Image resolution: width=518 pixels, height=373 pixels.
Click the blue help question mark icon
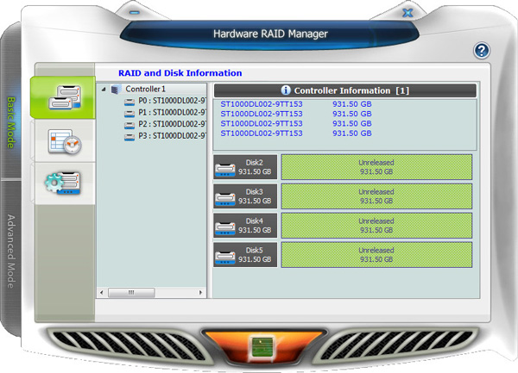coord(482,51)
